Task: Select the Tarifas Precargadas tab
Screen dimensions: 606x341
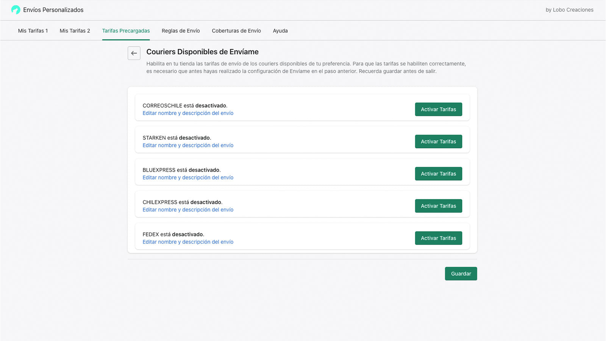Action: [x=126, y=31]
